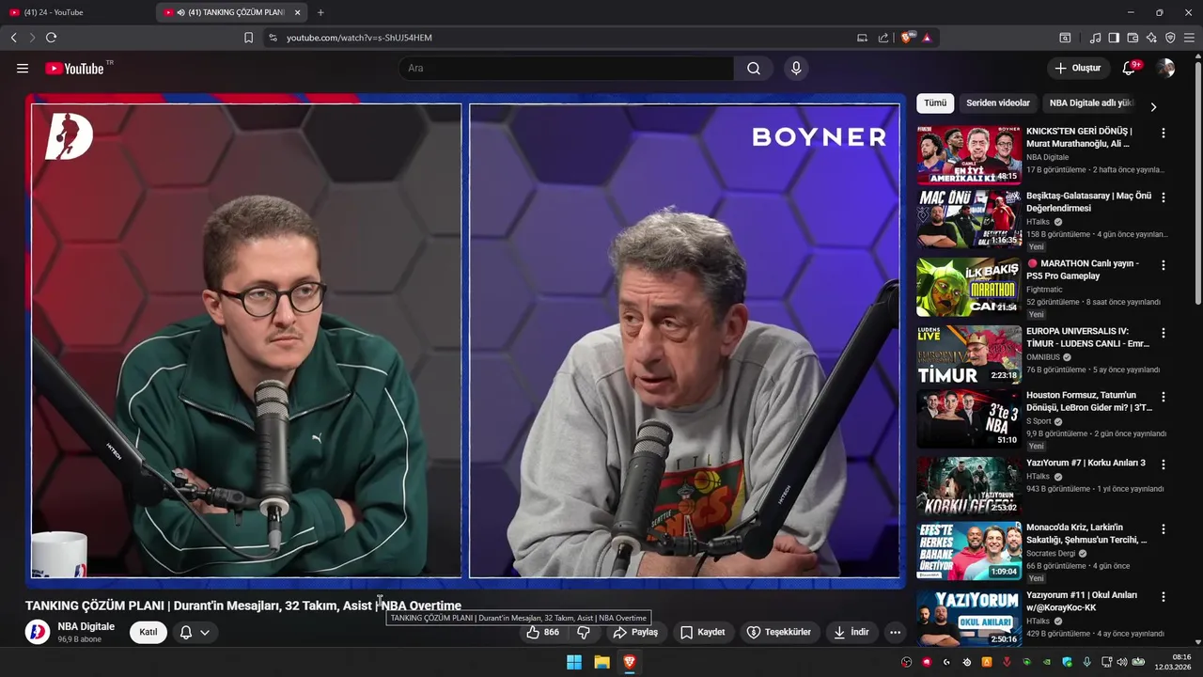Open the NBA Digitale channel name link
Viewport: 1203px width, 677px height.
pyautogui.click(x=86, y=626)
